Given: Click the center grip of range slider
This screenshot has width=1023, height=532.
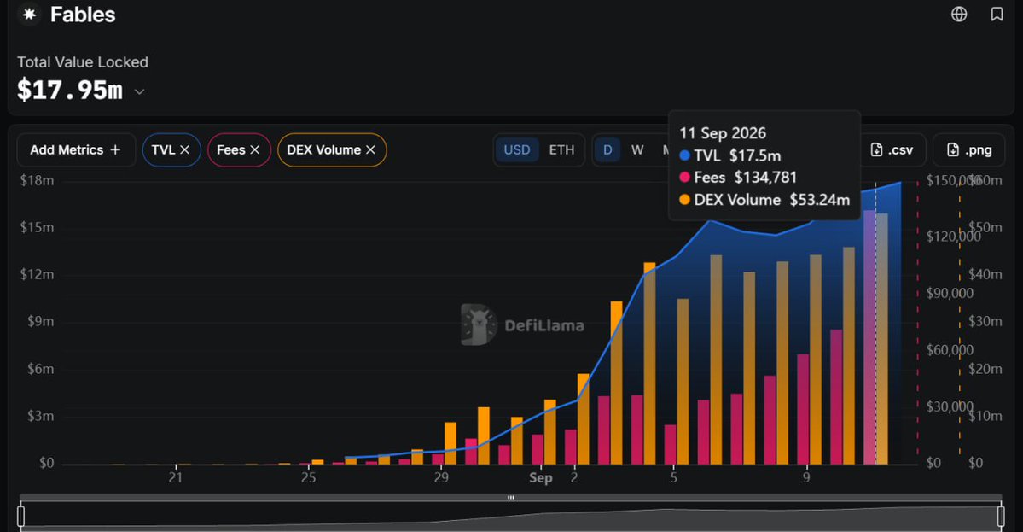Looking at the screenshot, I should 511,497.
